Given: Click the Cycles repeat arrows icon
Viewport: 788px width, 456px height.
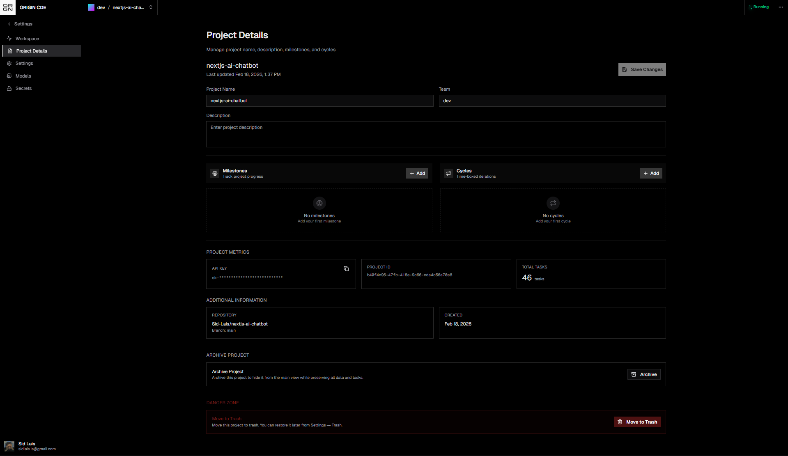Looking at the screenshot, I should [x=448, y=174].
